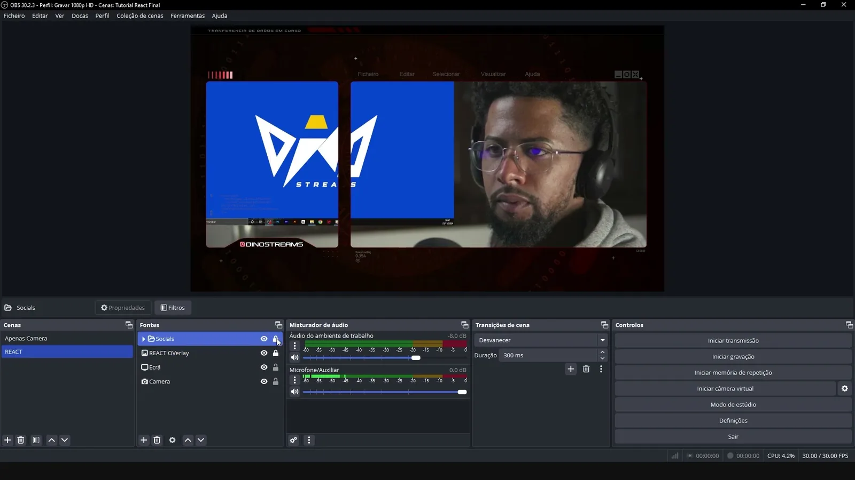The width and height of the screenshot is (855, 480).
Task: Click the Duração 300 ms field
Action: coord(548,355)
